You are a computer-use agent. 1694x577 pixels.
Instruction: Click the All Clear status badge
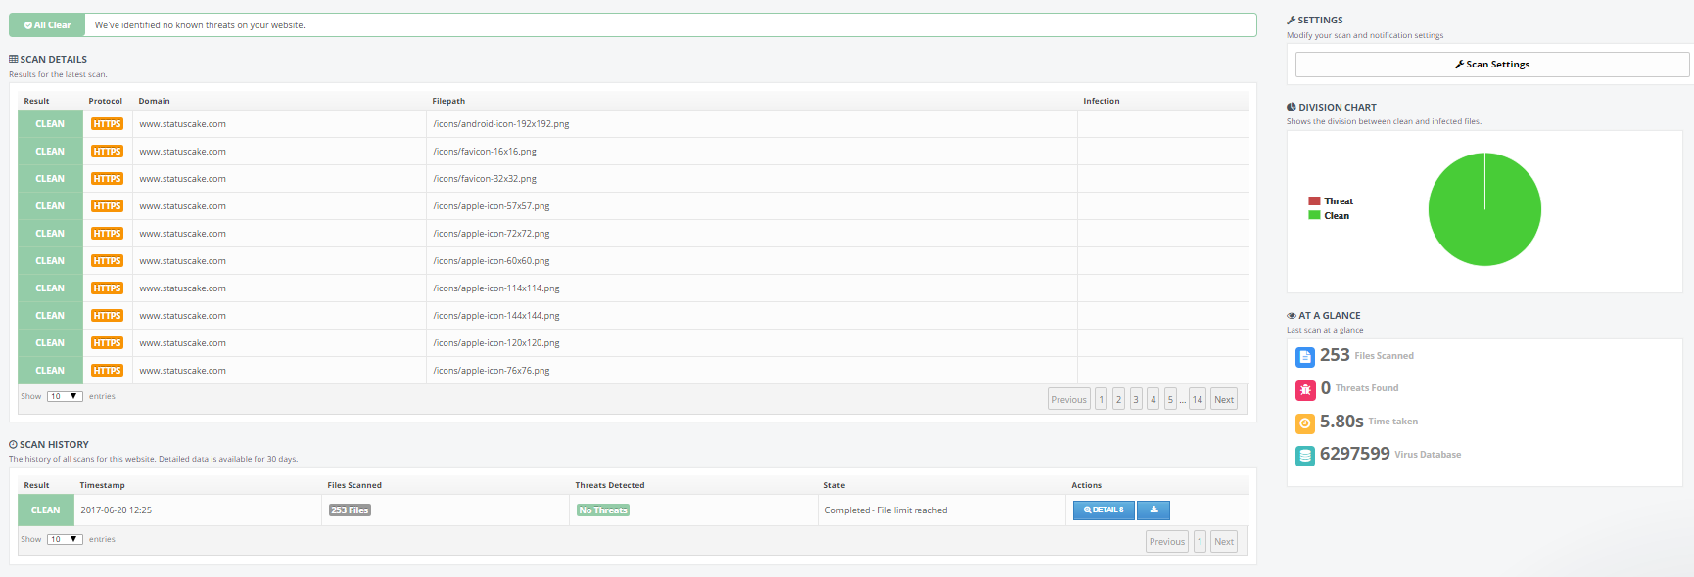(x=47, y=25)
